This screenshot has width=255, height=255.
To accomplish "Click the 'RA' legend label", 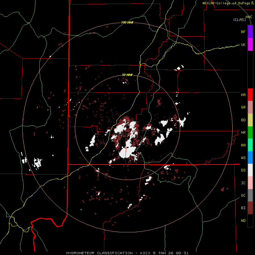I will [243, 145].
